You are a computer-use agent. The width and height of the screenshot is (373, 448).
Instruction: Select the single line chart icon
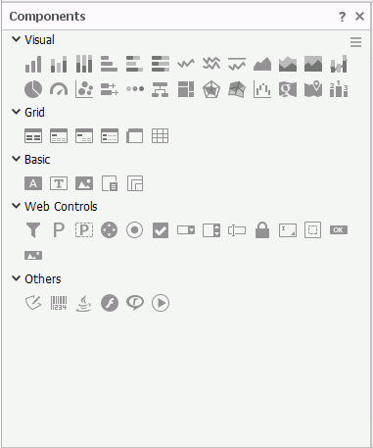tap(186, 64)
